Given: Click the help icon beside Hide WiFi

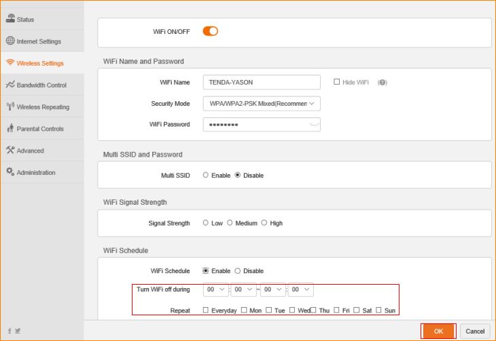Looking at the screenshot, I should tap(382, 83).
